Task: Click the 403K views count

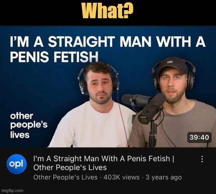Action: click(121, 177)
